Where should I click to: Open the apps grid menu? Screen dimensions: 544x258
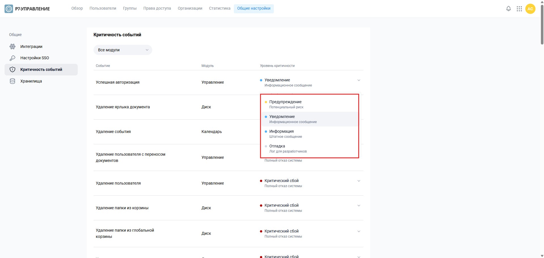tap(519, 9)
